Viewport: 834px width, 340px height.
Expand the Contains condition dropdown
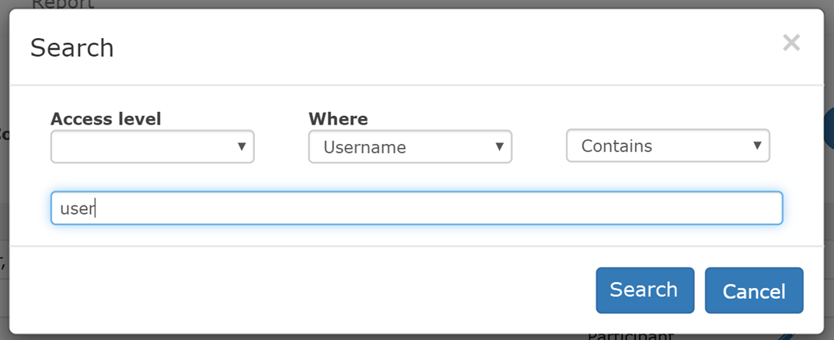click(x=668, y=145)
